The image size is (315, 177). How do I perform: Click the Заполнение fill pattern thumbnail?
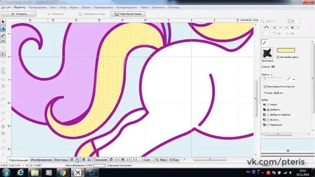click(267, 53)
